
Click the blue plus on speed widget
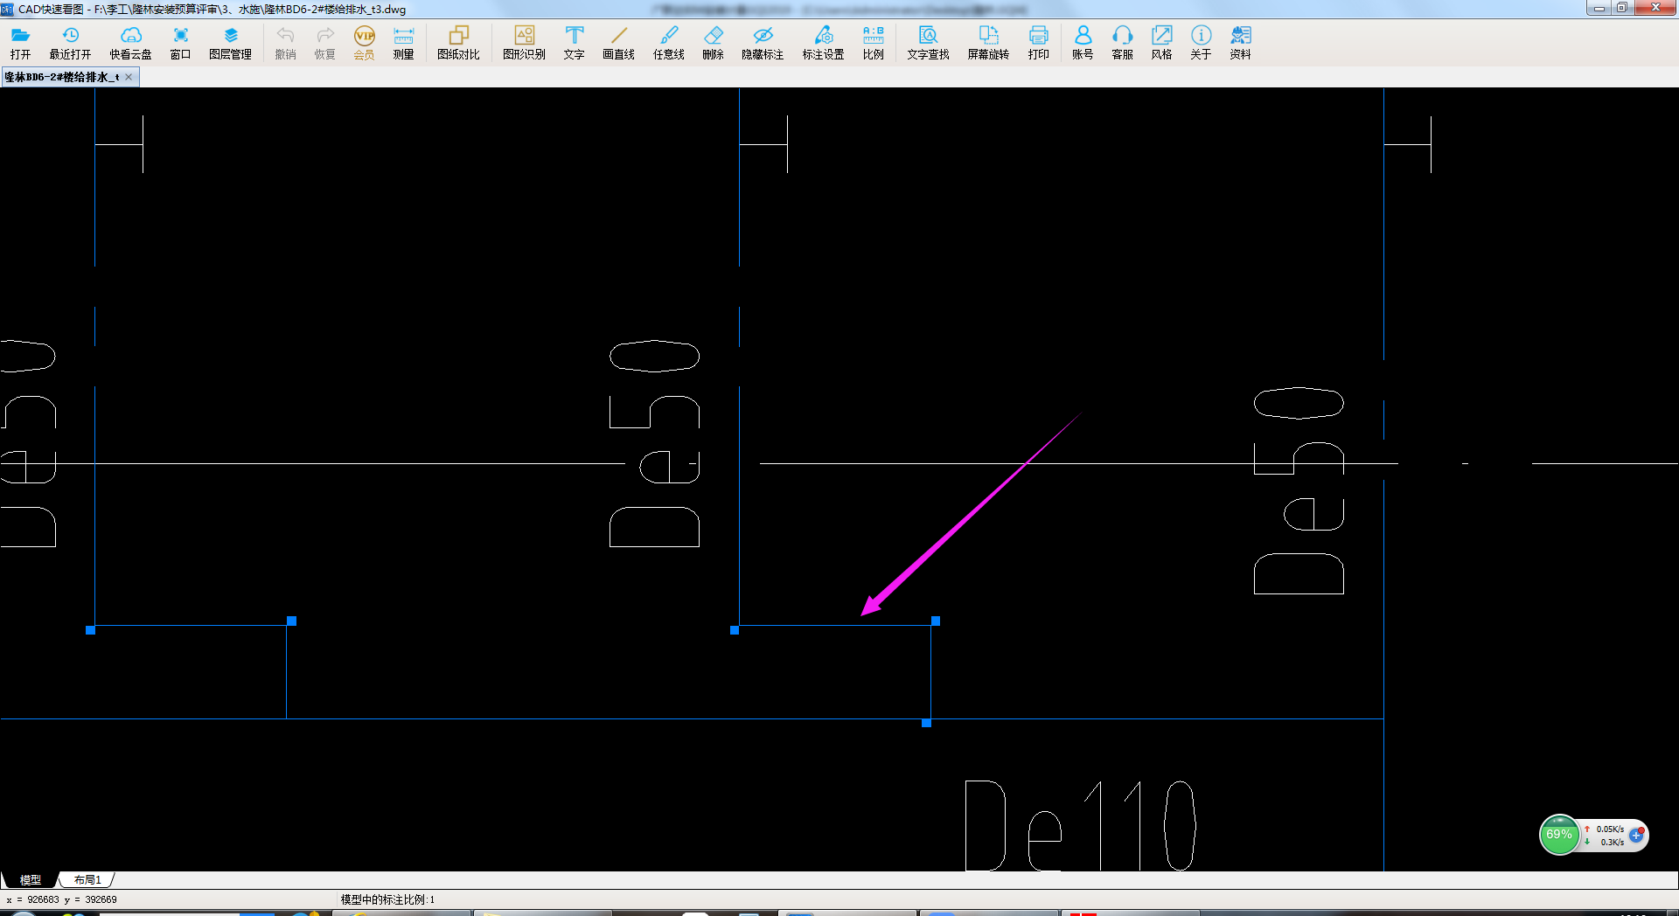pos(1636,835)
